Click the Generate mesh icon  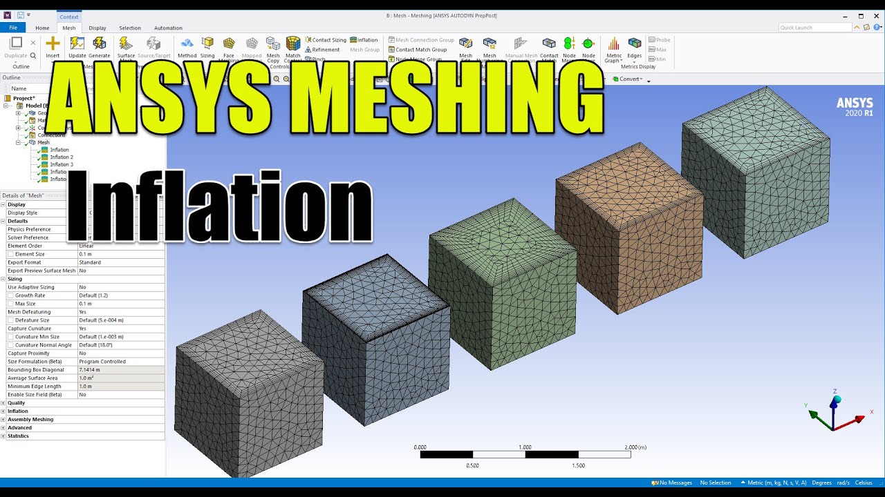100,43
